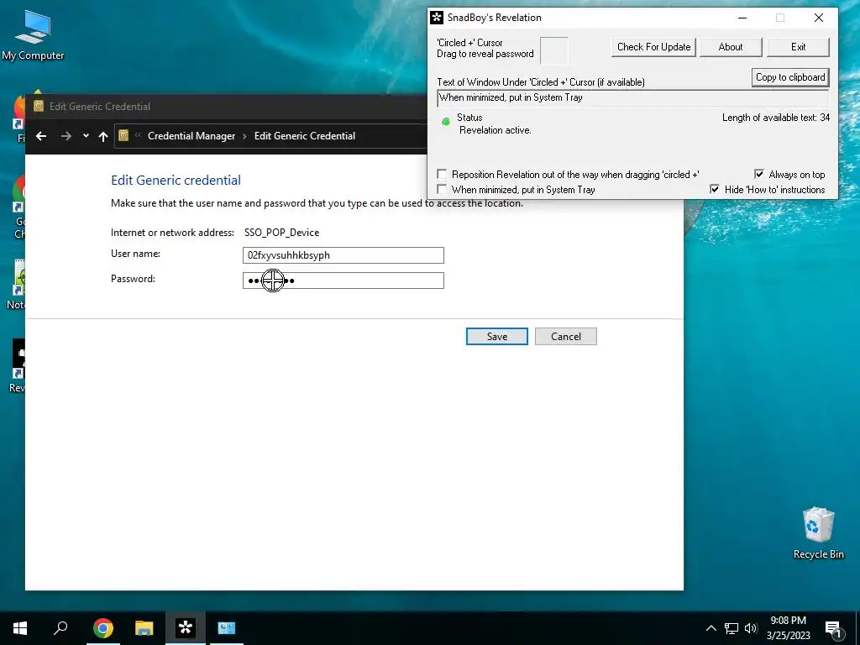Tick When minimized, put in System Tray
The image size is (860, 645).
click(x=442, y=189)
